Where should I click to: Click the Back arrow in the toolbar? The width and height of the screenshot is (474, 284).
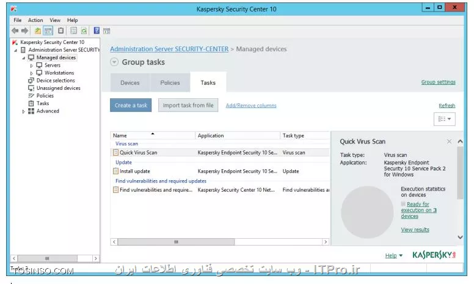[x=15, y=31]
